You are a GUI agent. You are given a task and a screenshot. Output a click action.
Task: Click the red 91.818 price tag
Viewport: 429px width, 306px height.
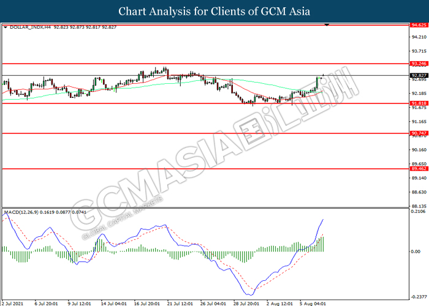point(418,103)
